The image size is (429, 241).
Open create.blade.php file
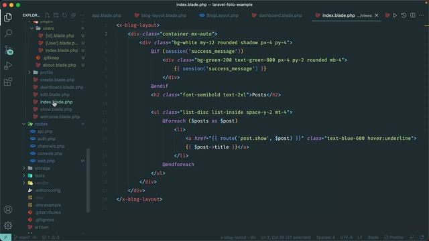tap(57, 80)
